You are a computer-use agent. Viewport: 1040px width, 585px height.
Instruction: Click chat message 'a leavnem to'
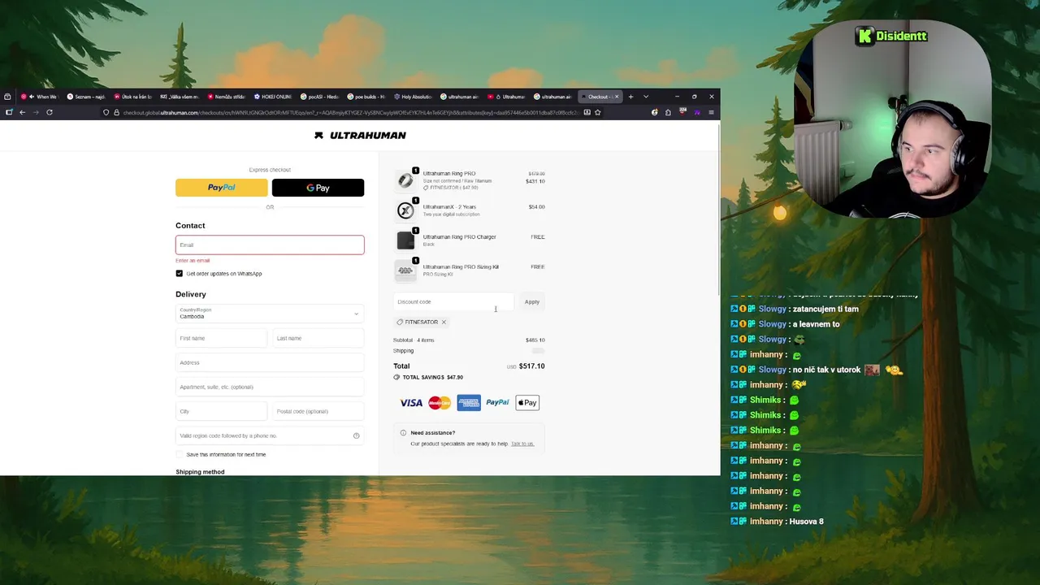coord(816,324)
